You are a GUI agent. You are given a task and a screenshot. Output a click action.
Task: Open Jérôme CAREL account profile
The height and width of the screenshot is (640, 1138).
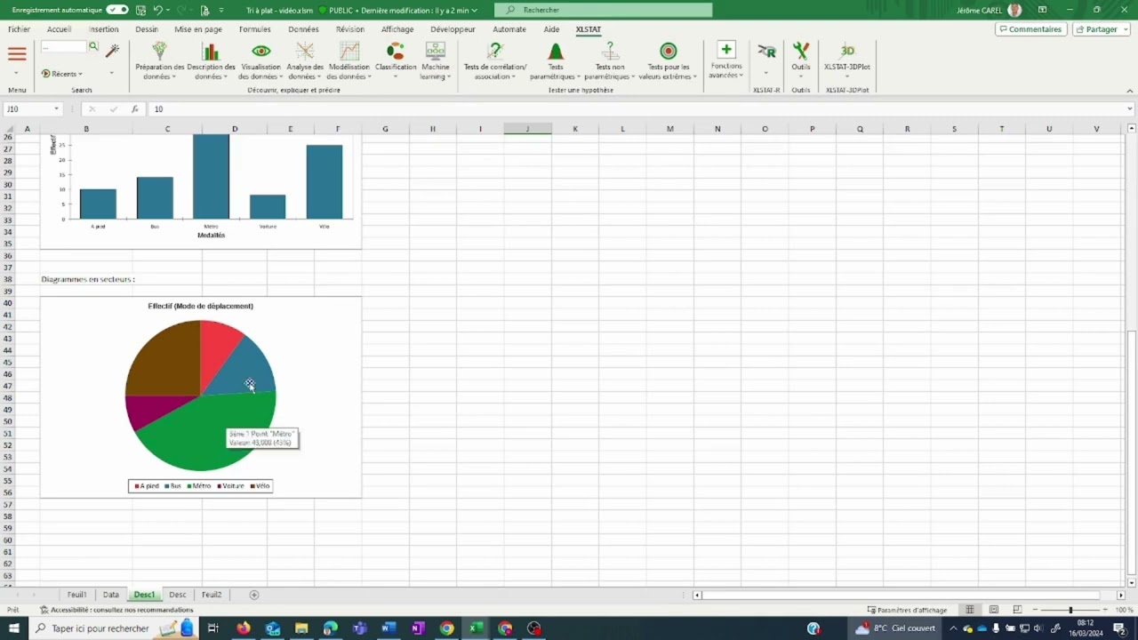pos(990,10)
